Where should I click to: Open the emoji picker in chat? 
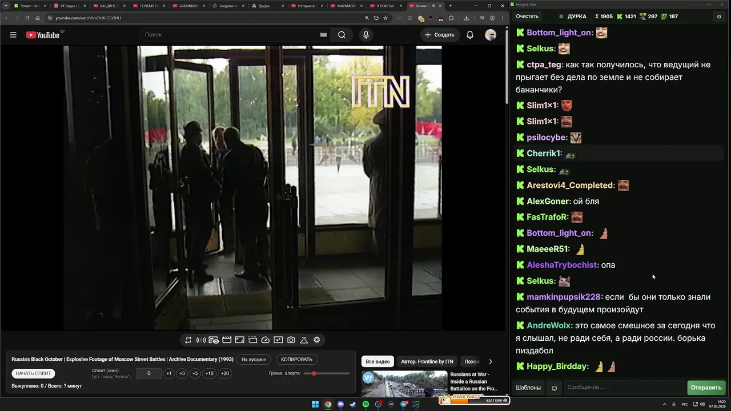pyautogui.click(x=554, y=388)
